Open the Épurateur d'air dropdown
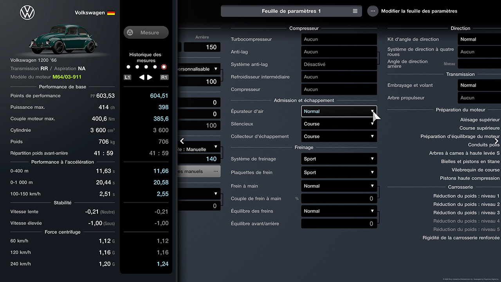The image size is (501, 282). pyautogui.click(x=339, y=111)
